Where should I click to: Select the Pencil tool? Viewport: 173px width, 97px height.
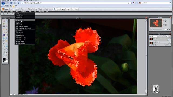6,29
